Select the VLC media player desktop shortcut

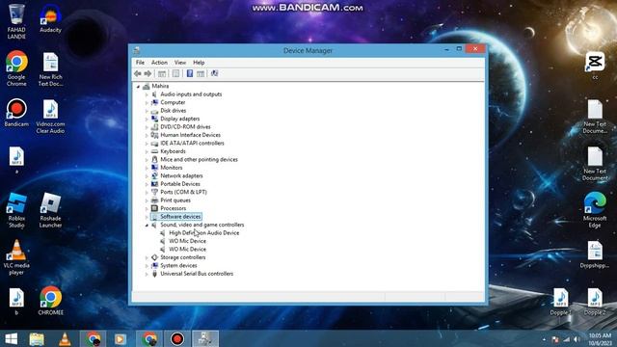[16, 257]
